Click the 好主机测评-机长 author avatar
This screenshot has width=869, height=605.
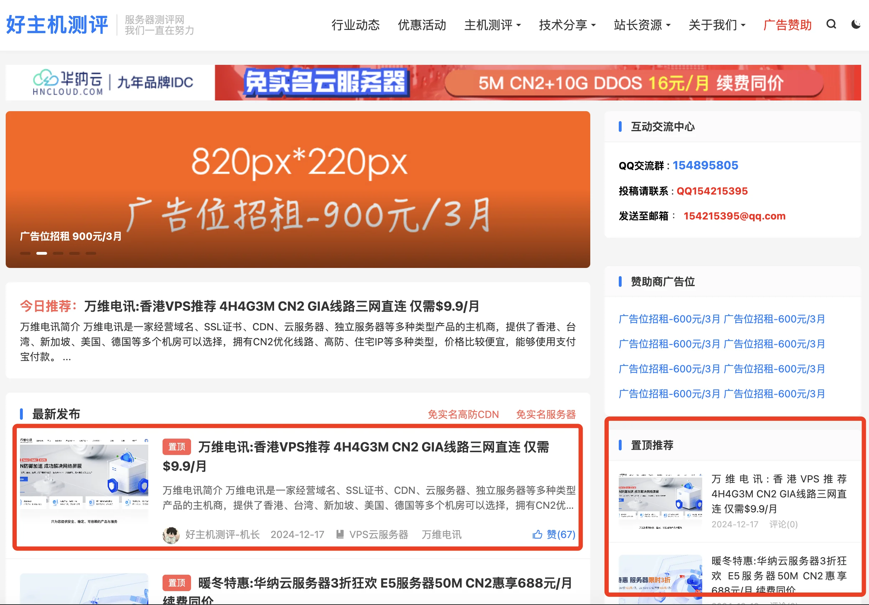(x=171, y=534)
